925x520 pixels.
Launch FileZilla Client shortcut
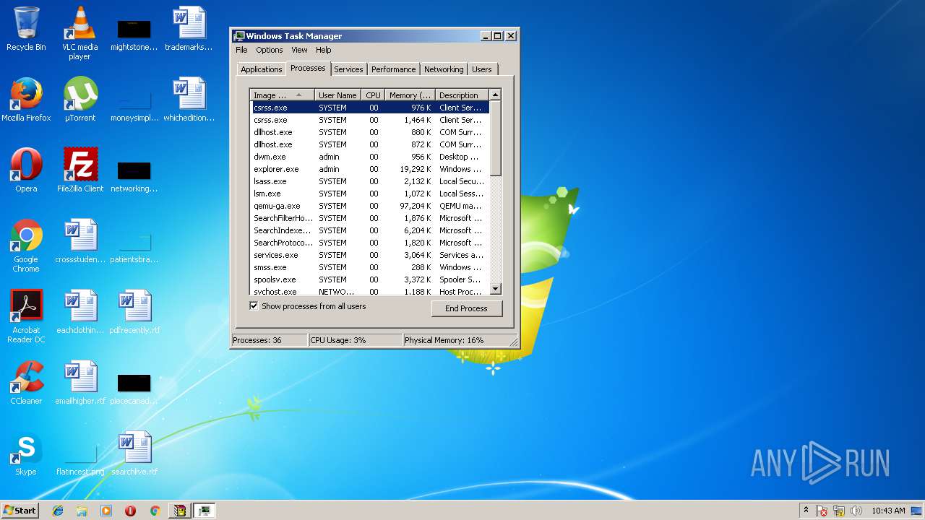(79, 170)
